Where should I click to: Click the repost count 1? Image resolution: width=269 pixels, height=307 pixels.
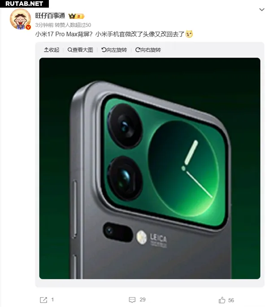point(52,299)
